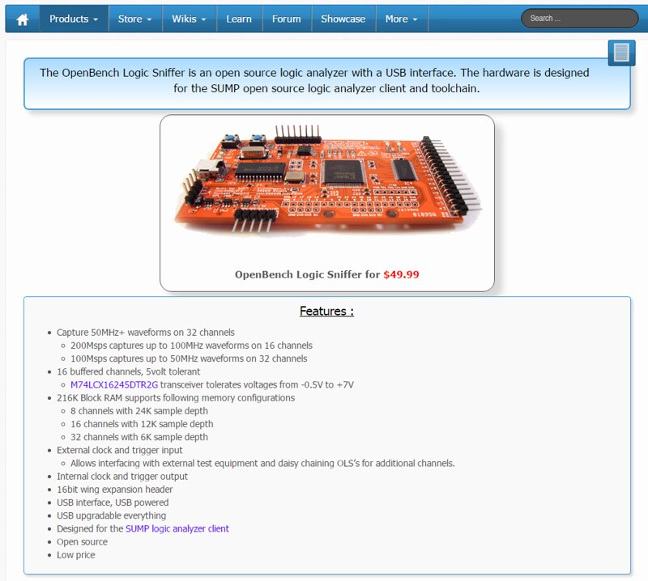Click in the Search input field
The height and width of the screenshot is (581, 648).
(579, 19)
